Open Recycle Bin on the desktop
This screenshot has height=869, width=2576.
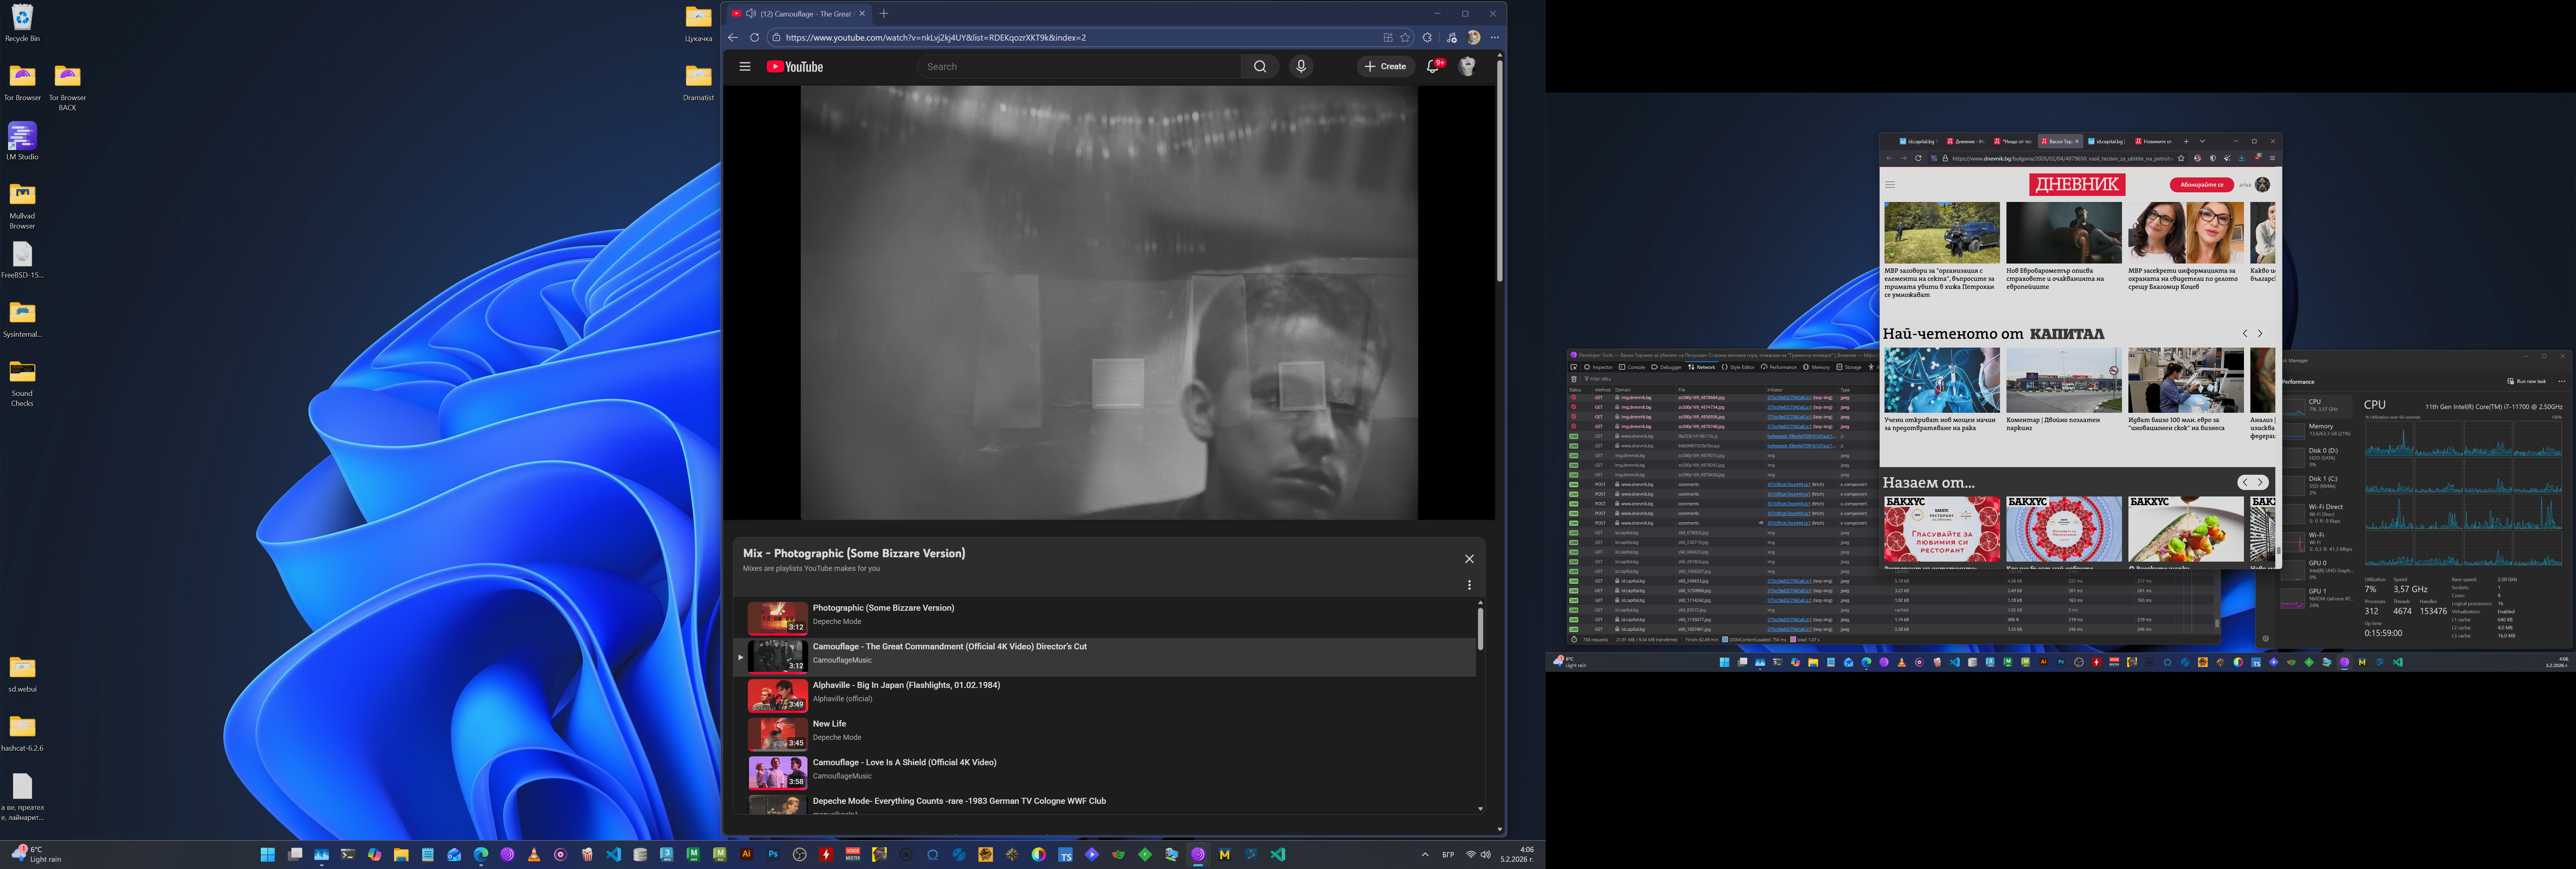[22, 23]
